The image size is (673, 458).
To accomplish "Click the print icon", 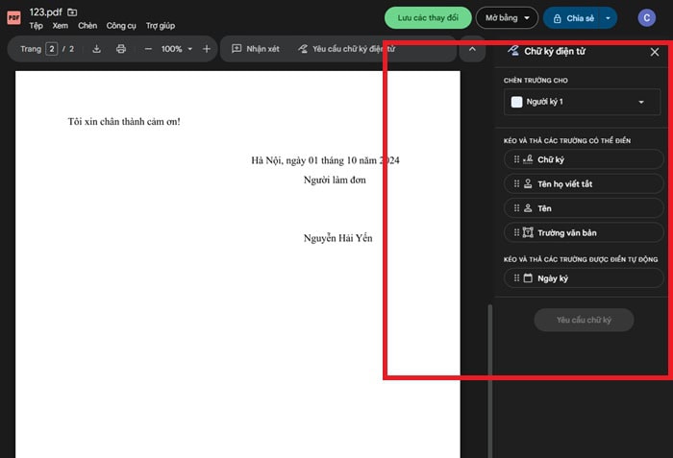I will (x=121, y=49).
